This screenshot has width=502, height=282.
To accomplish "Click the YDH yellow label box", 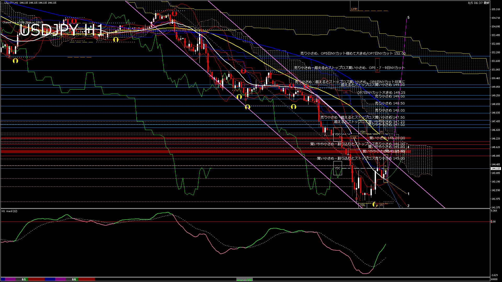I will tap(363, 132).
